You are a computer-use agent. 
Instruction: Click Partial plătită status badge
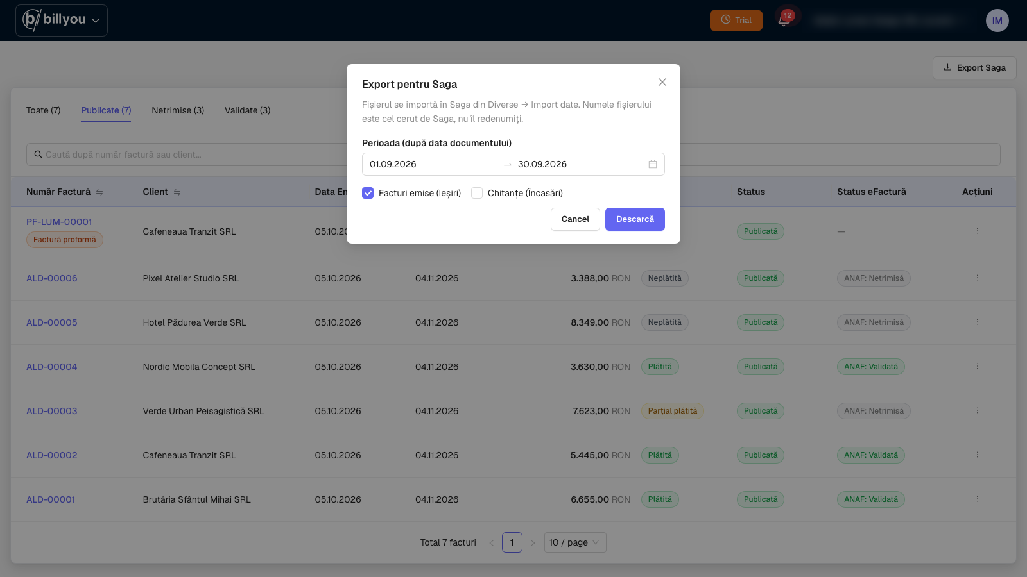tap(673, 411)
